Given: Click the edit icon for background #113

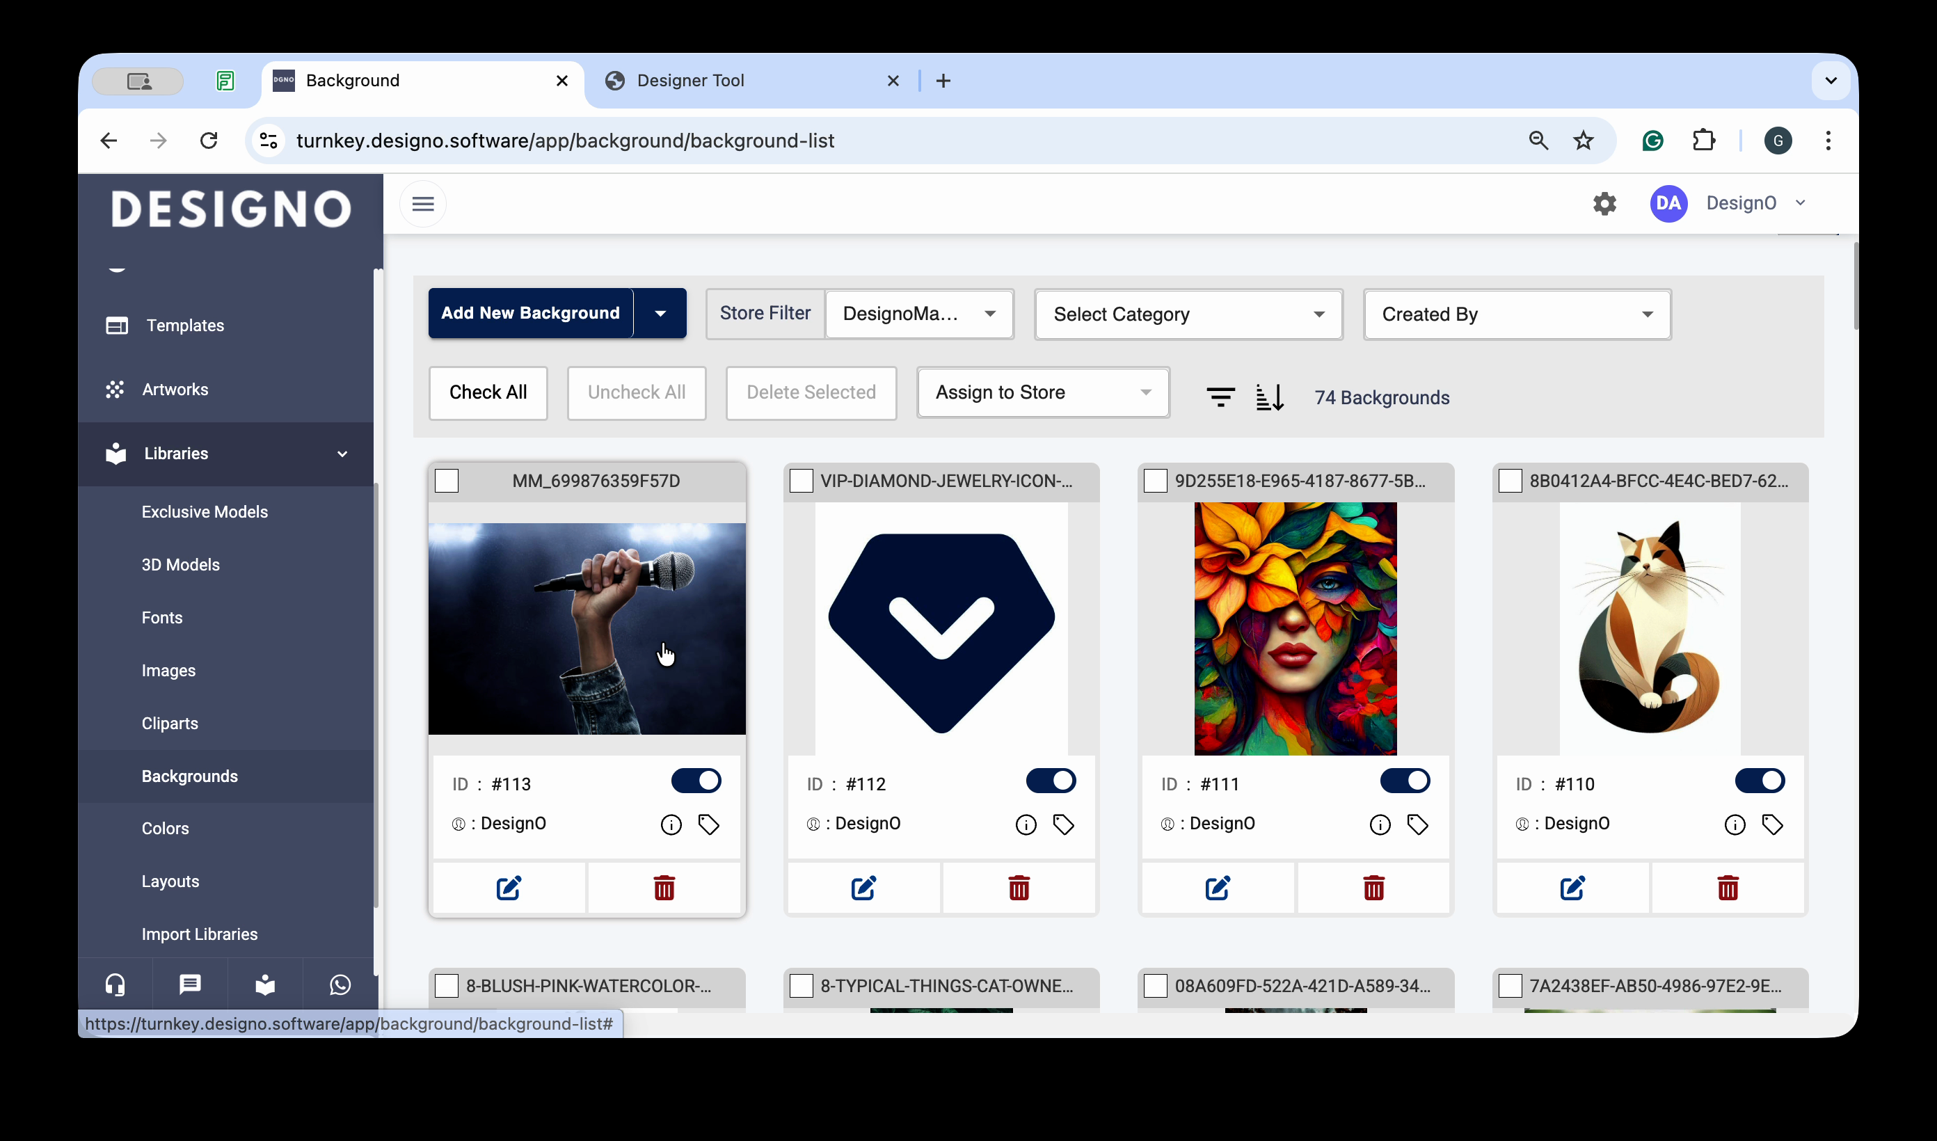Looking at the screenshot, I should click(508, 888).
